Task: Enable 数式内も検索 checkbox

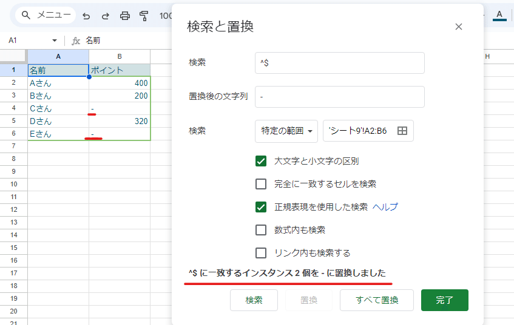Action: coord(261,230)
